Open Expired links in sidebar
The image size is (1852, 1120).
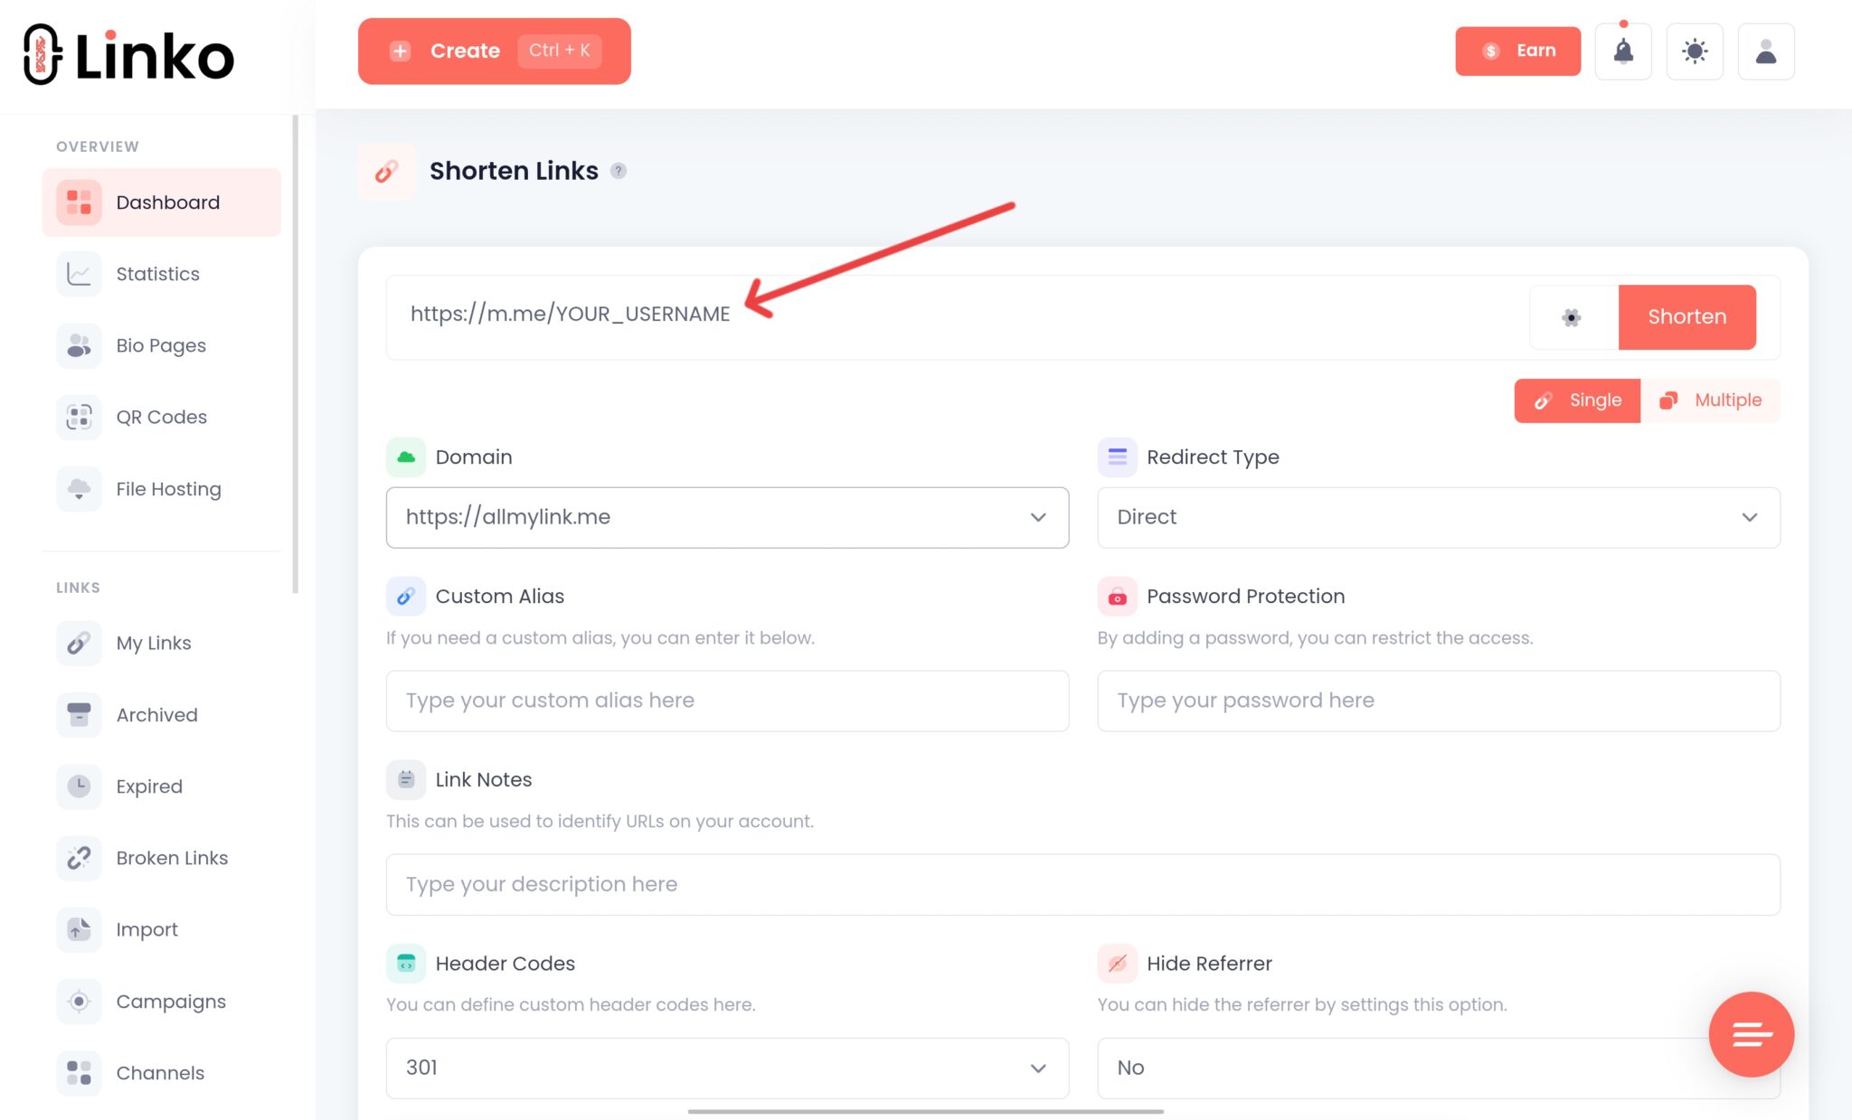click(x=162, y=786)
